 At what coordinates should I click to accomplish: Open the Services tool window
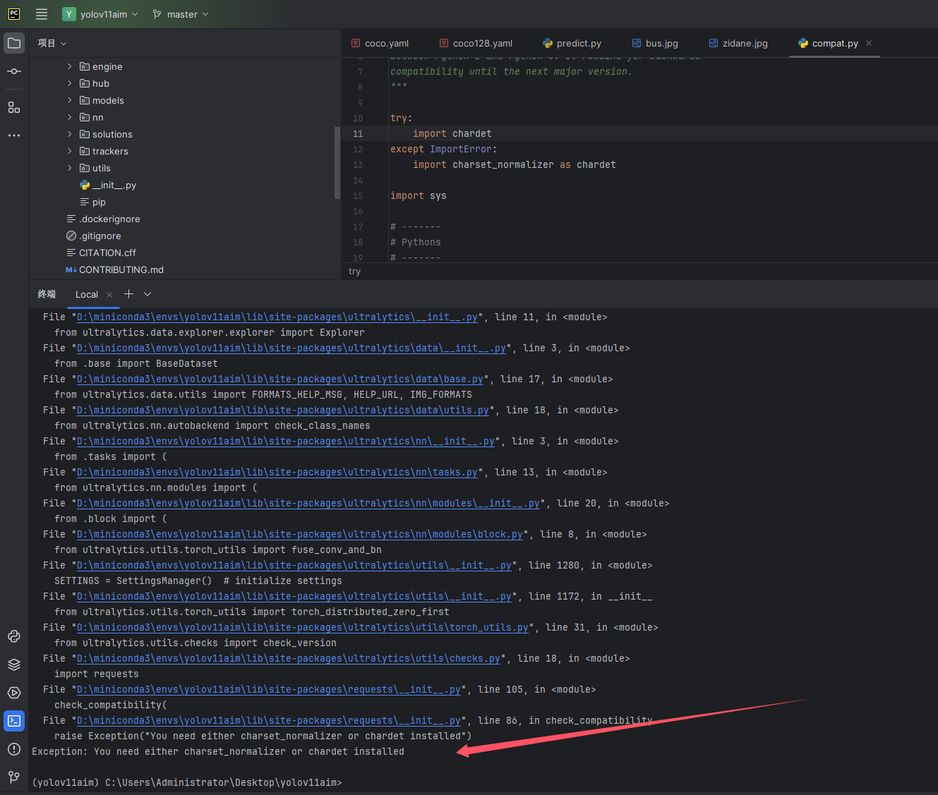click(14, 692)
